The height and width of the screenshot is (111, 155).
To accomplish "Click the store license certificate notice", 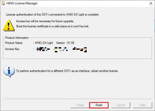I will click(53, 26).
